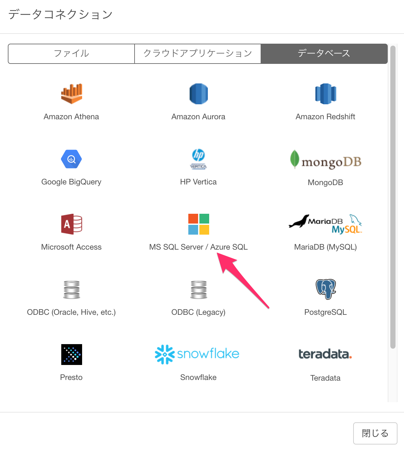
Task: Open the ODBC (Oracle, Hive, etc.) database icon
Action: click(72, 289)
